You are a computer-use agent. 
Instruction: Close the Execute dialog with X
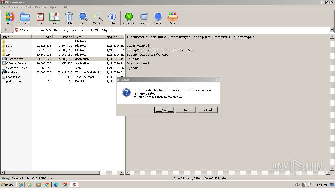217,80
